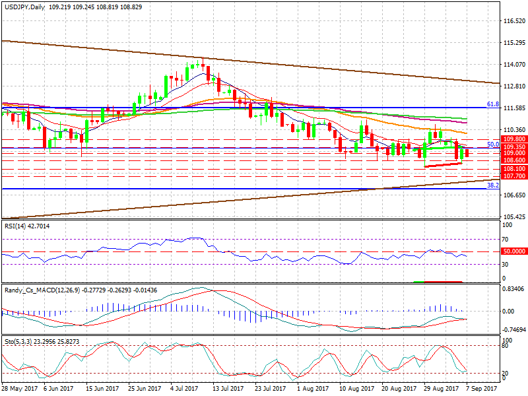Click the RSI 70 scale value

click(x=505, y=240)
